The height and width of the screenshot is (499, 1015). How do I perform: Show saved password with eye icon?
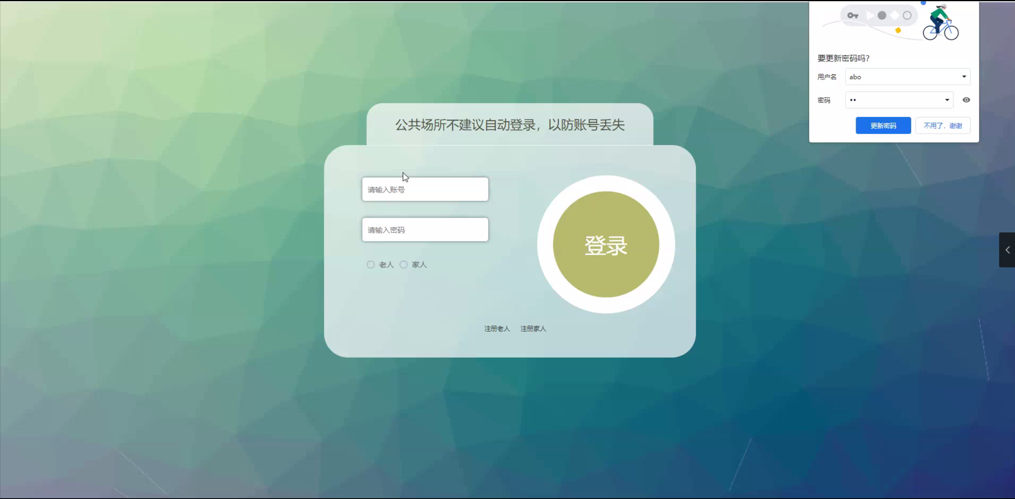966,100
